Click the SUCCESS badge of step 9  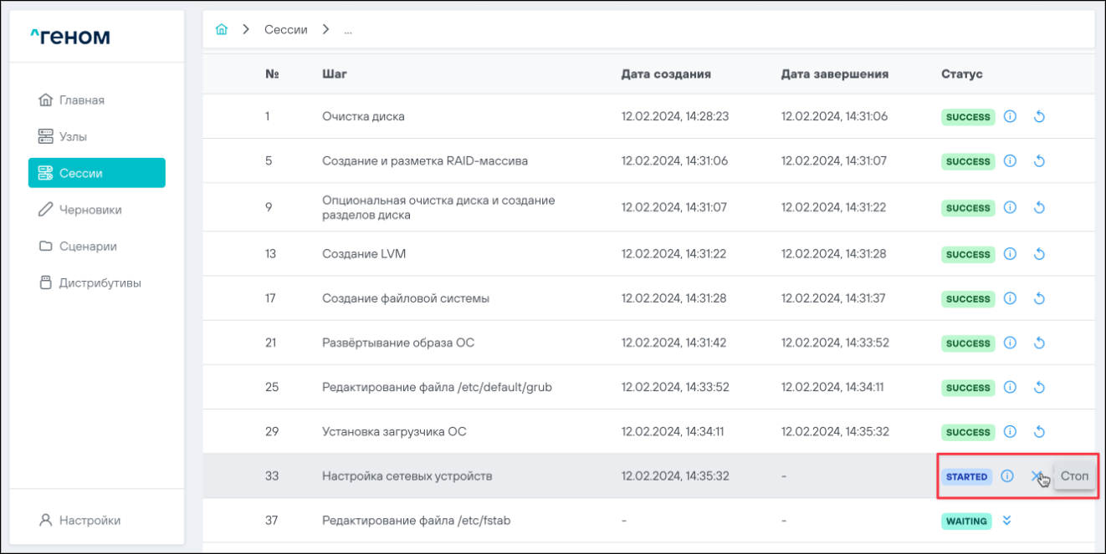pos(968,208)
